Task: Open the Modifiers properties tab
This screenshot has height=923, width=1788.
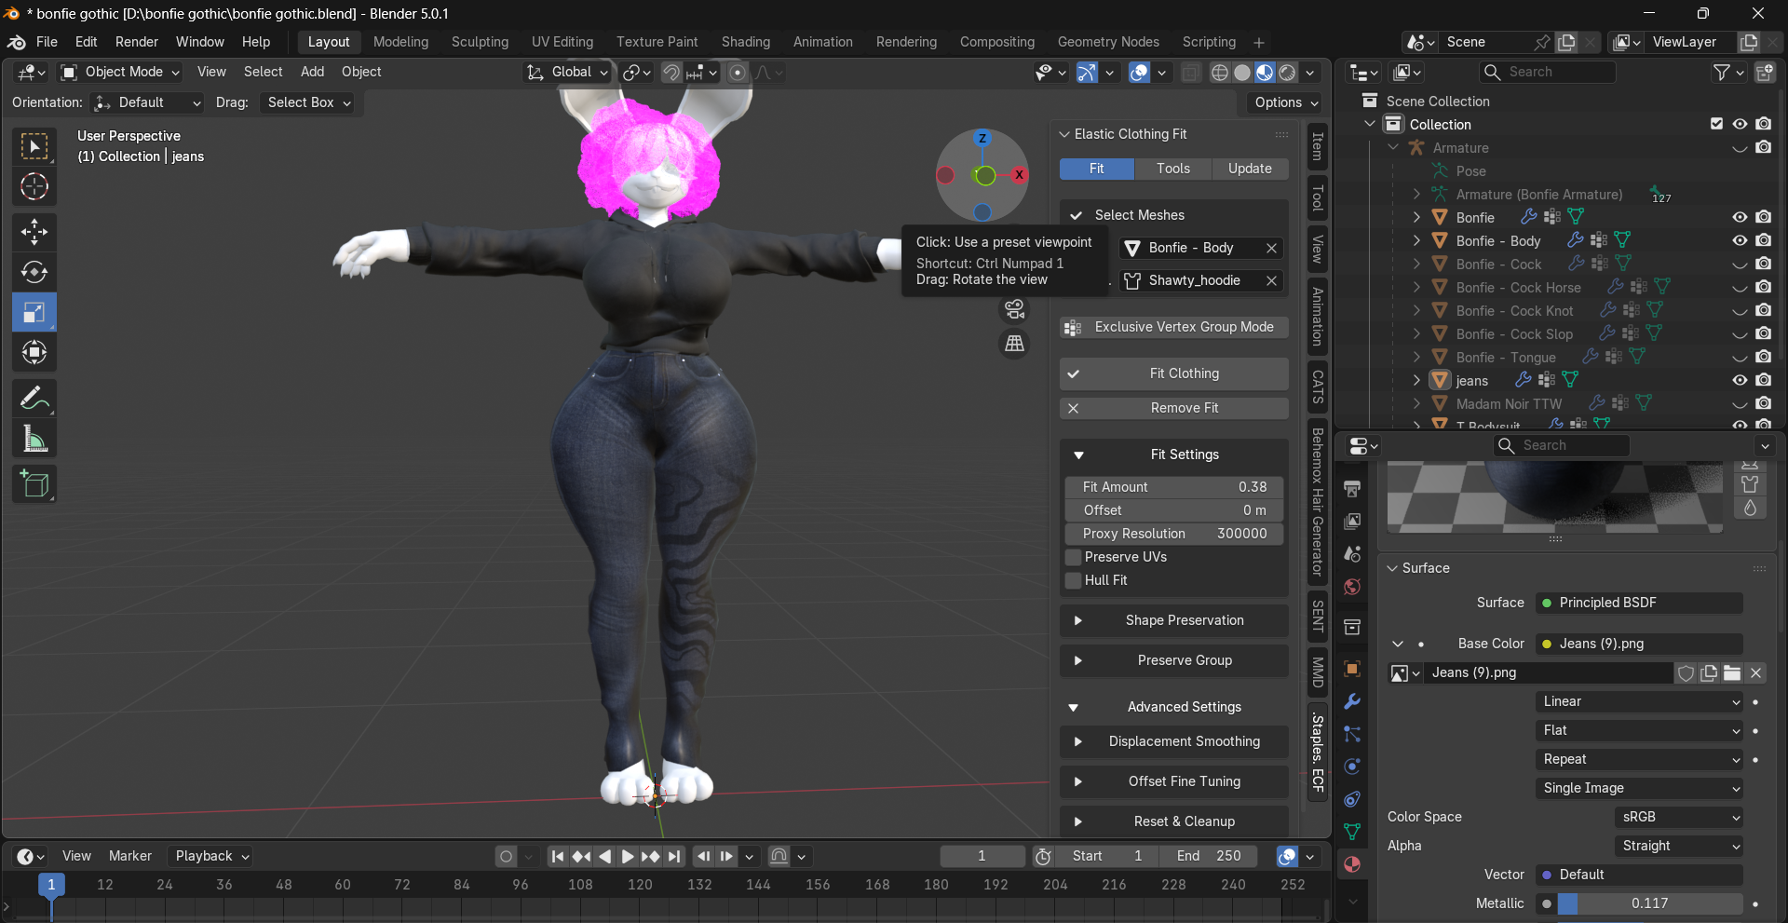Action: click(1352, 701)
